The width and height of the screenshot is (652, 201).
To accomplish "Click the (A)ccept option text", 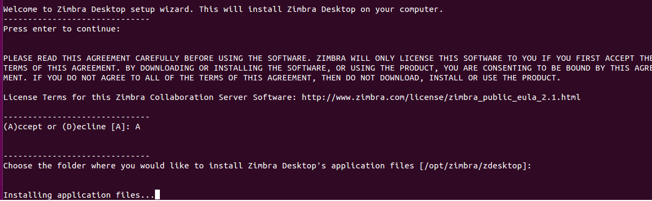I will (22, 127).
